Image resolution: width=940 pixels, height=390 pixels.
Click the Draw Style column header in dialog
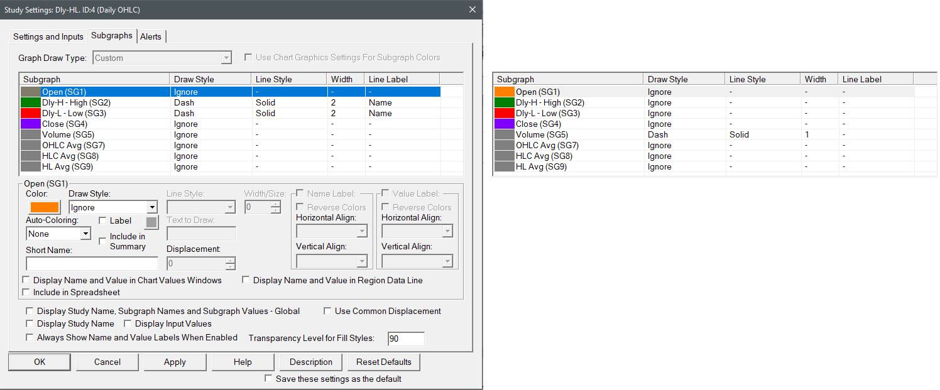[210, 79]
